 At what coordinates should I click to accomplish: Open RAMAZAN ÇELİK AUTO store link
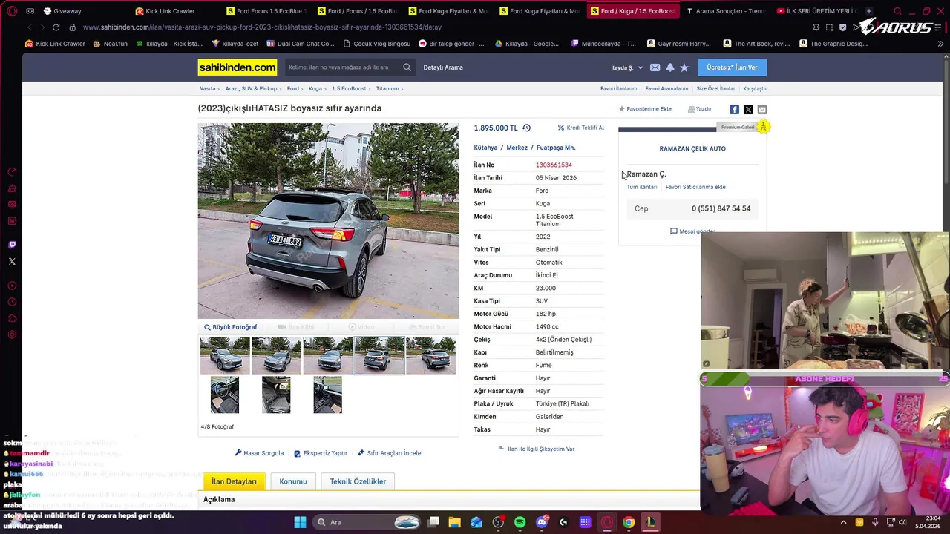pyautogui.click(x=692, y=148)
